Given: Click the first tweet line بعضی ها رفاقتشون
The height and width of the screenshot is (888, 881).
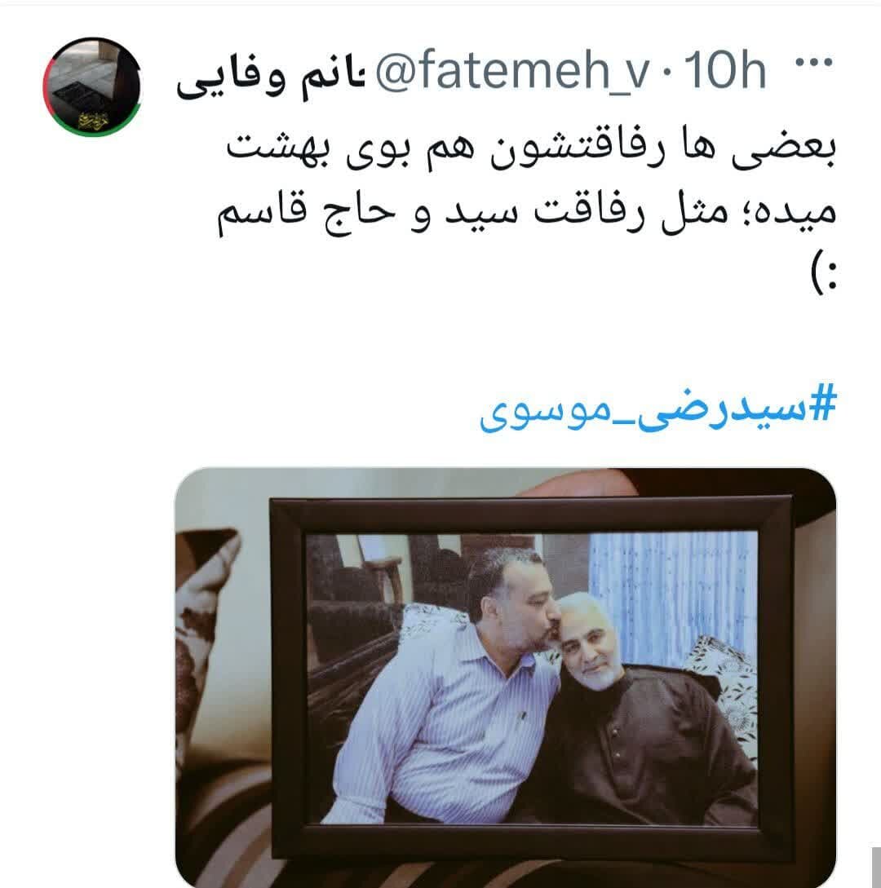Looking at the screenshot, I should coord(531,148).
